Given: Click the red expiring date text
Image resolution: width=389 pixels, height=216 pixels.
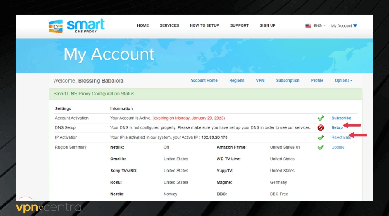Looking at the screenshot, I should [189, 118].
